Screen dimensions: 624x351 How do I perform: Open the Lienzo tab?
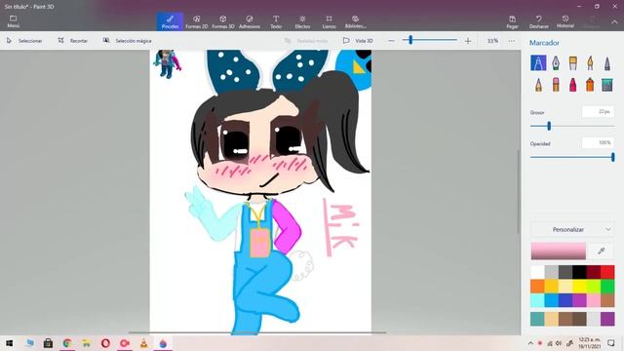point(330,21)
